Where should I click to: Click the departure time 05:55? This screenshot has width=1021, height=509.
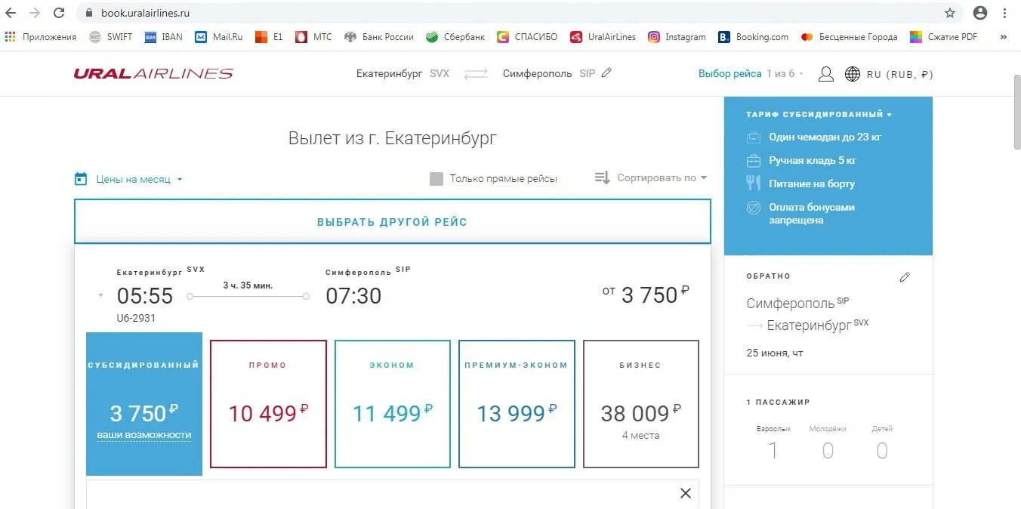pos(145,296)
